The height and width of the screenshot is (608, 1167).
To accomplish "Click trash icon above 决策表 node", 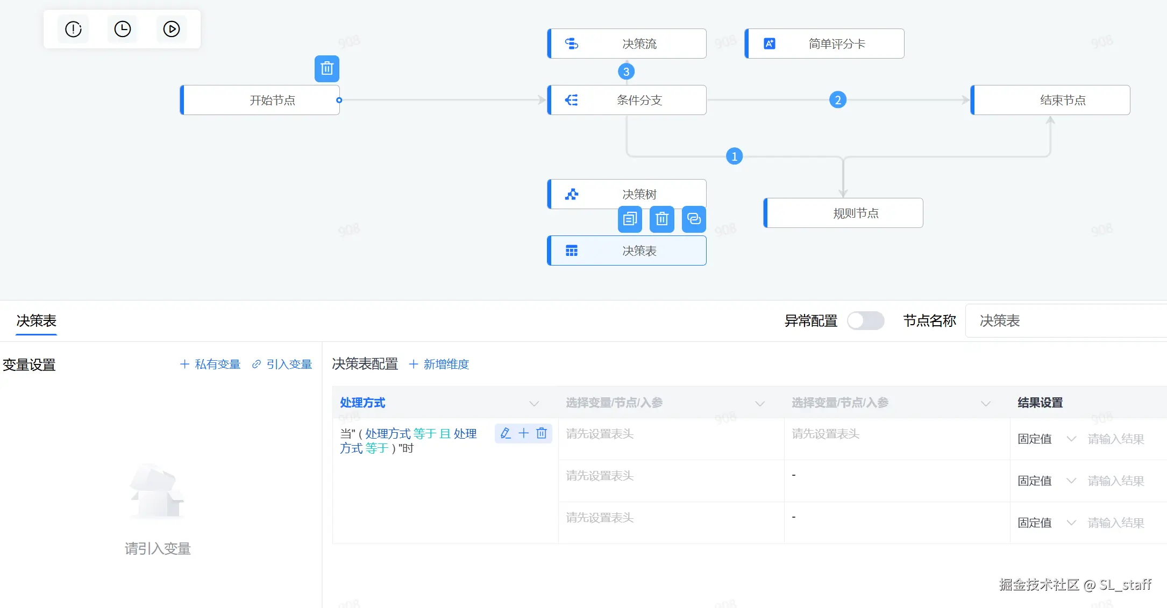I will [662, 219].
